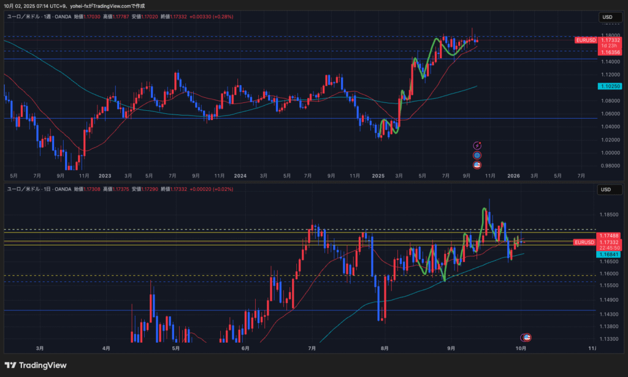Click the TradingView logo at bottom left
The width and height of the screenshot is (628, 377).
pyautogui.click(x=36, y=365)
